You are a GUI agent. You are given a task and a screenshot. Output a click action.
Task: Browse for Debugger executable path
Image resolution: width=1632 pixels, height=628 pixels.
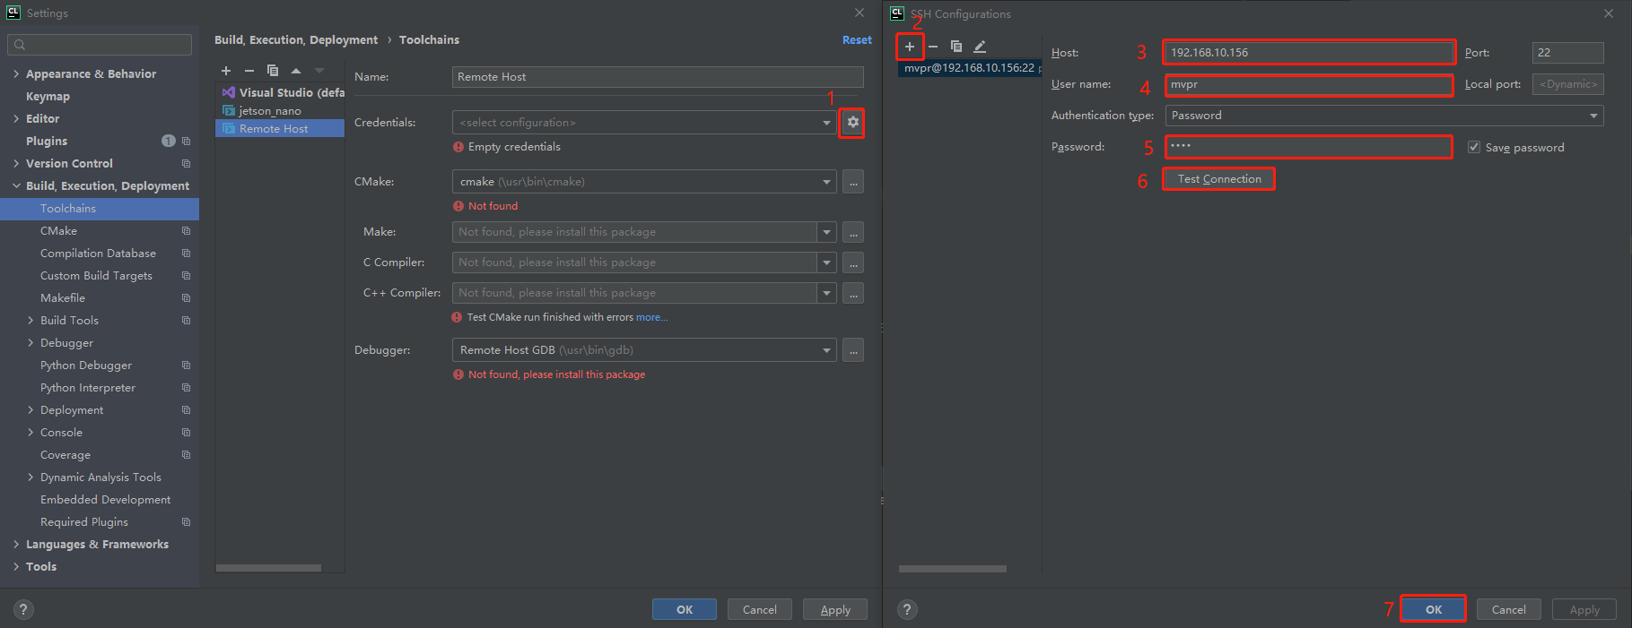point(853,350)
